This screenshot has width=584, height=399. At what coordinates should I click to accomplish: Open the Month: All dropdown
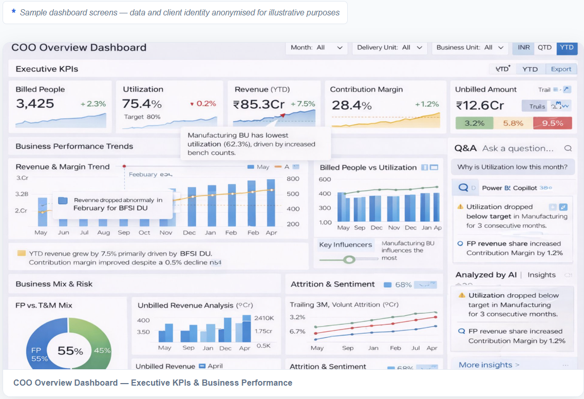coord(316,48)
